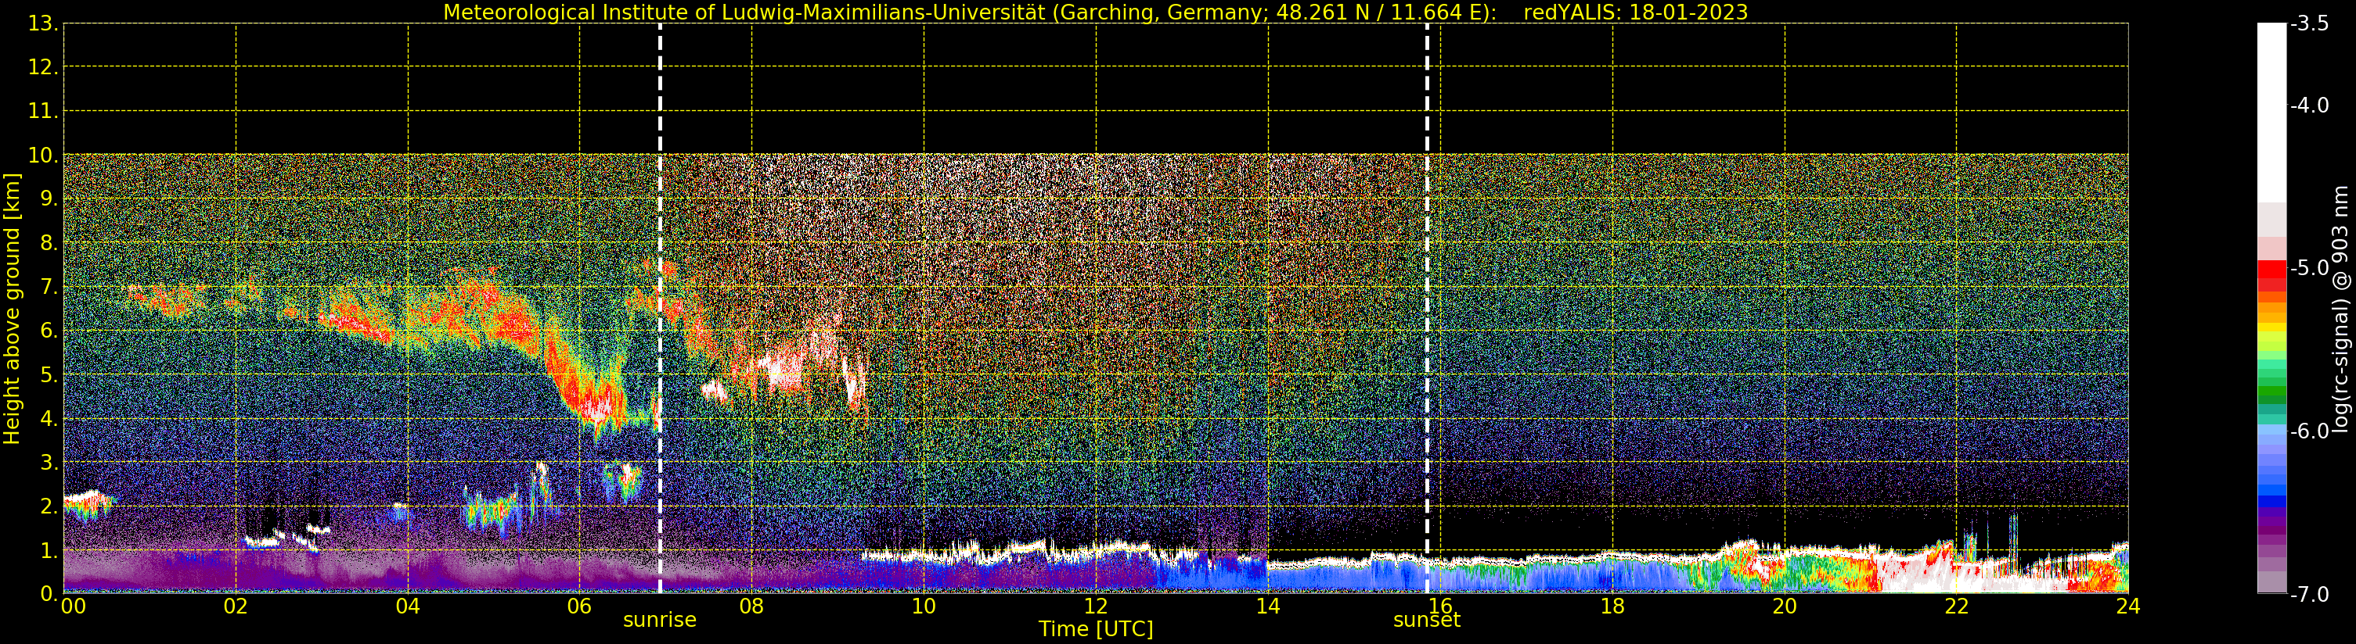Click the 'Height above ground [km]' axis label
Viewport: 2356px width, 644px height.
[x=12, y=309]
